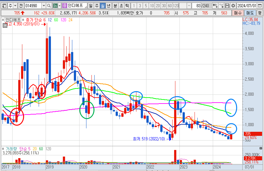Click the green 뉴 news icon
Viewport: 264px width, 171px height.
[x=55, y=6]
